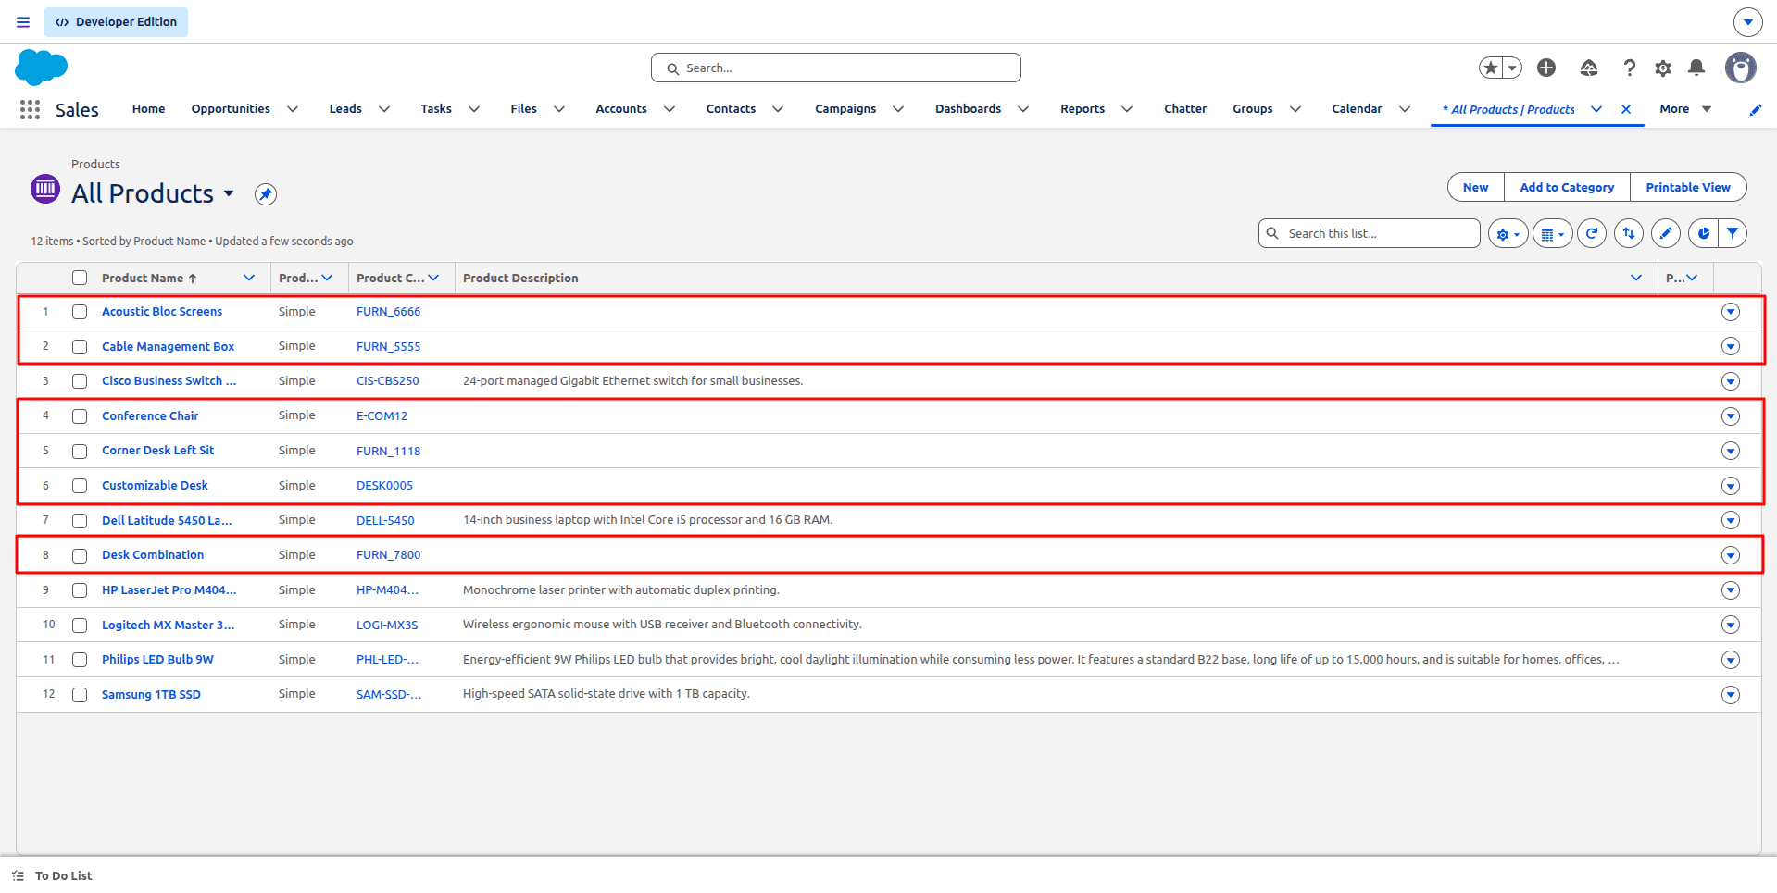The height and width of the screenshot is (893, 1777).
Task: Open the FURN_7800 product code link
Action: [388, 555]
